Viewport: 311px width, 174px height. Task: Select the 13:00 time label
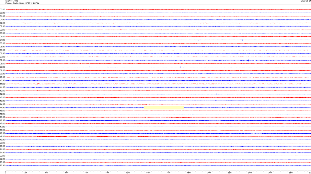(2, 97)
